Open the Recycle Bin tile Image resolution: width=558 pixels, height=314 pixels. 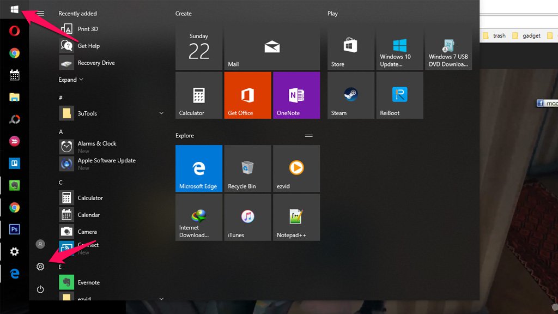point(248,168)
